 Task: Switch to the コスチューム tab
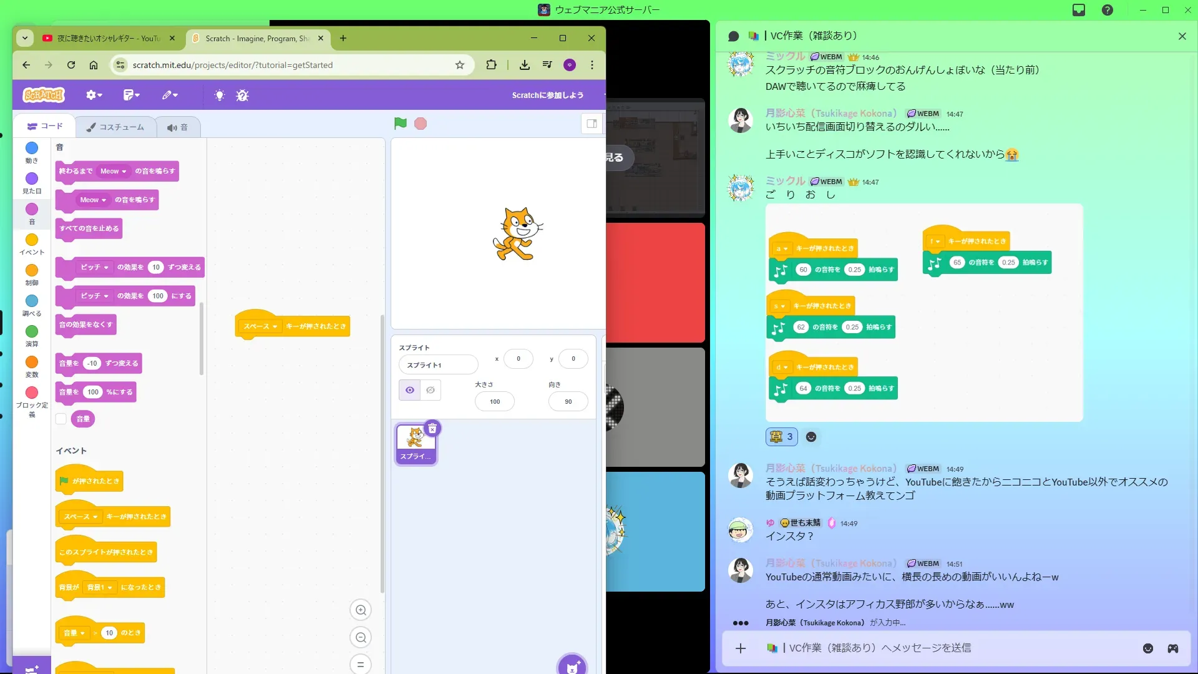click(x=115, y=127)
